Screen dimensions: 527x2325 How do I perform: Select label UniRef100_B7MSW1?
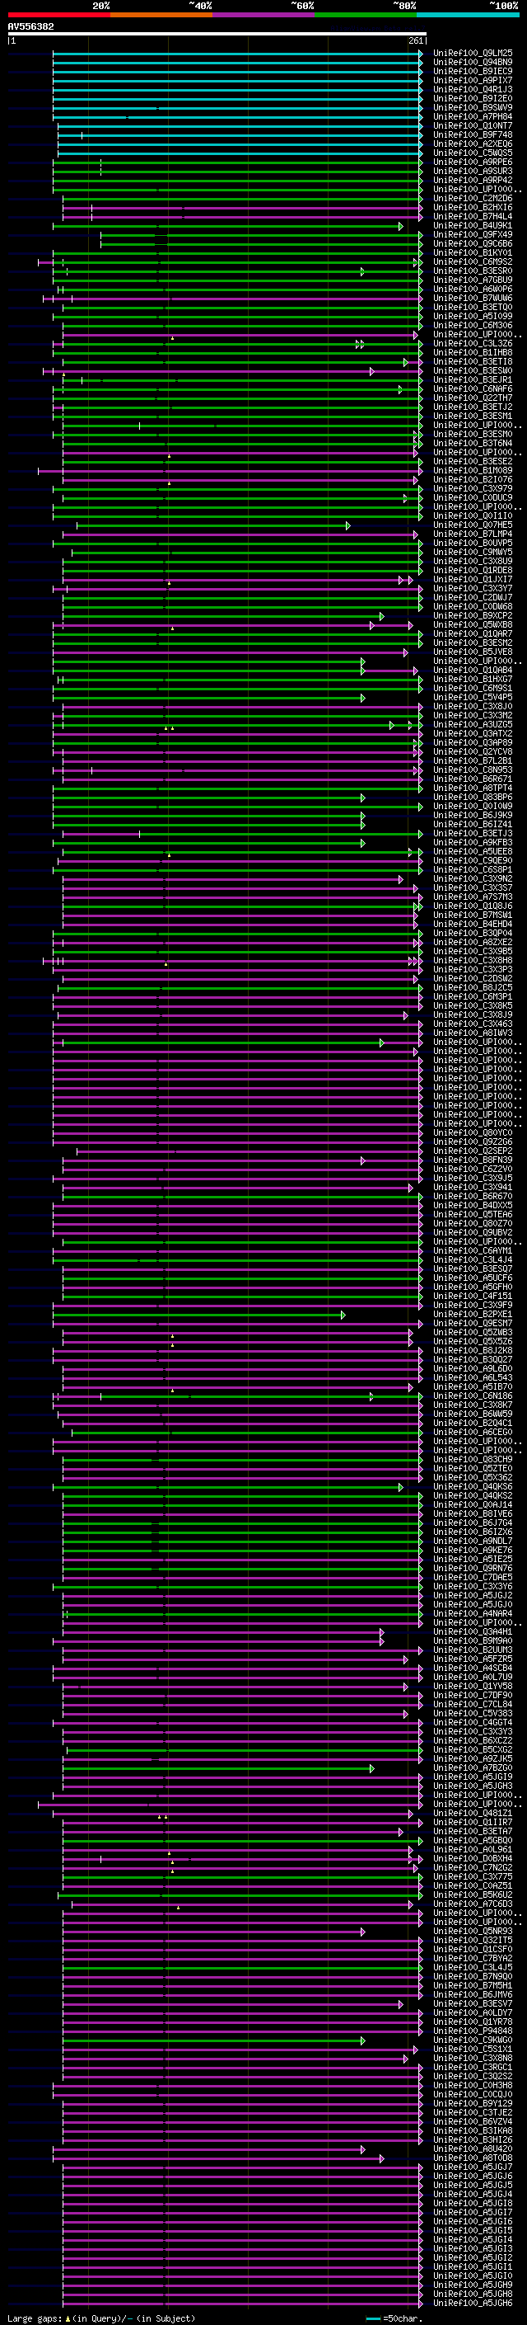pos(473,915)
